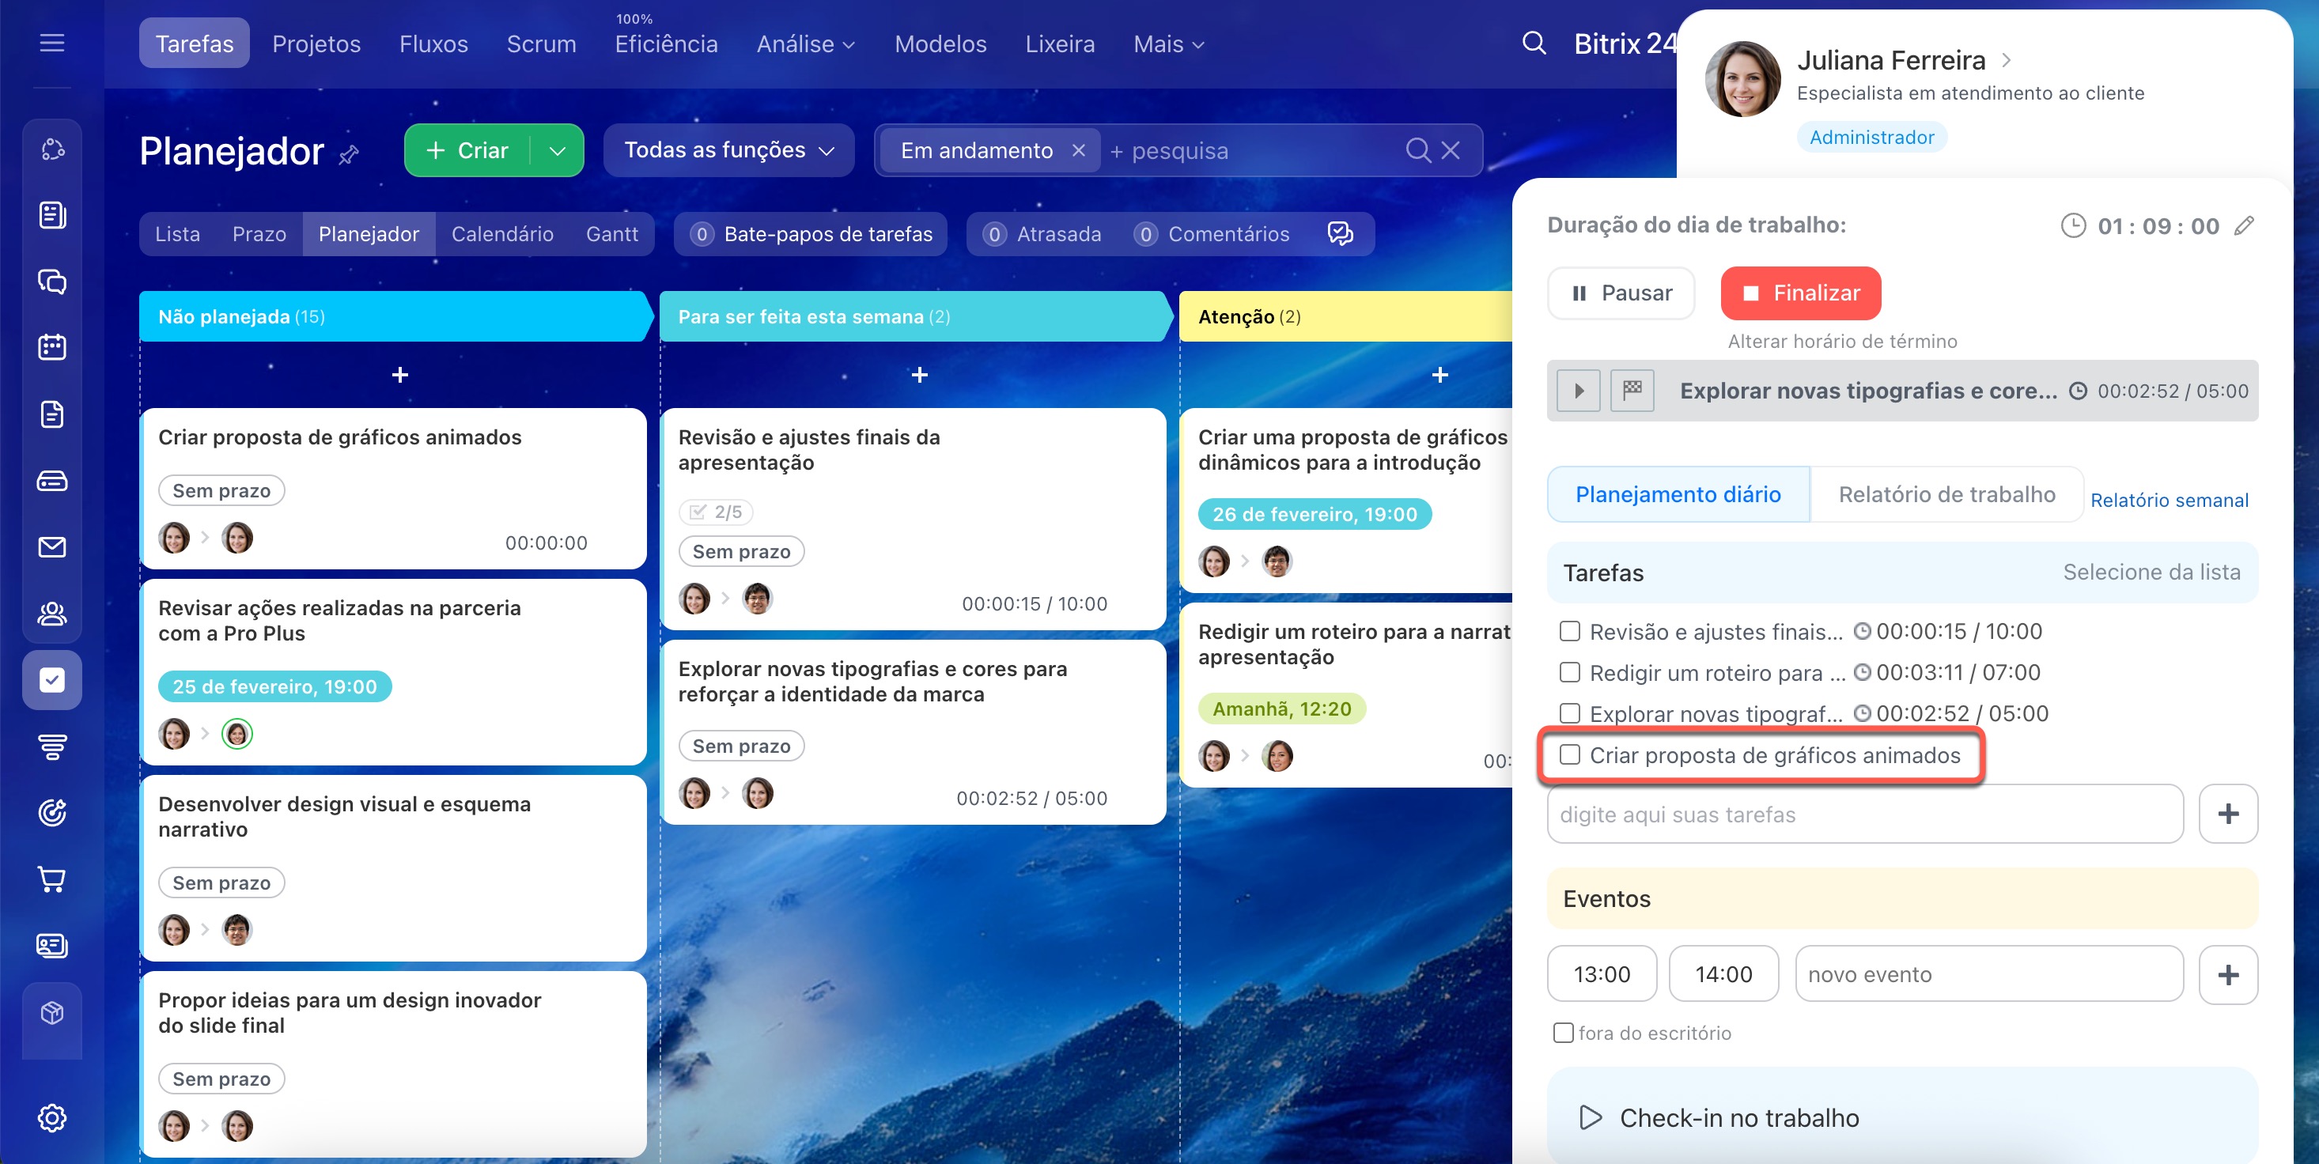The width and height of the screenshot is (2319, 1164).
Task: Expand the Todas as funções dropdown
Action: coord(728,150)
